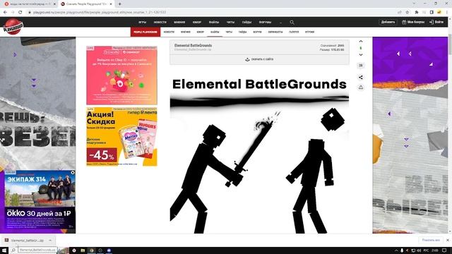
Task: Switch to the Скриншоты game subtab
Action: pyautogui.click(x=275, y=32)
